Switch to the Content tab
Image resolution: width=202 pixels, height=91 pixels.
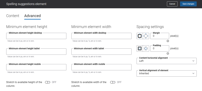(13, 16)
